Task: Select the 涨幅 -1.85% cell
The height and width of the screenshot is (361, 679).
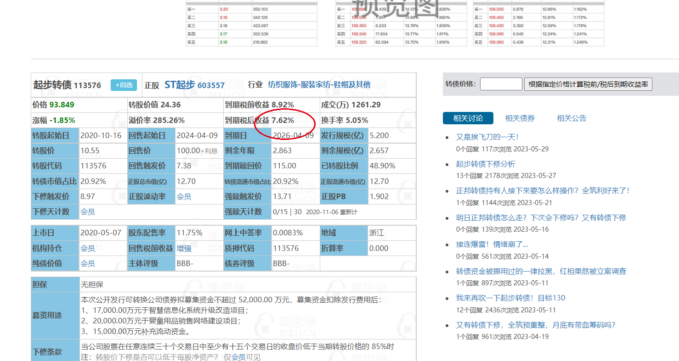Action: (79, 120)
